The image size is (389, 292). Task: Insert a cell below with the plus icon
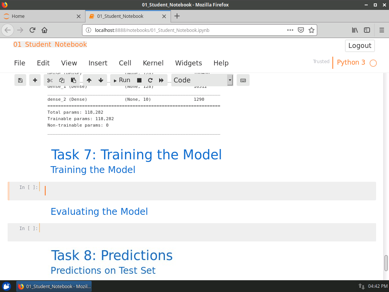pyautogui.click(x=35, y=80)
